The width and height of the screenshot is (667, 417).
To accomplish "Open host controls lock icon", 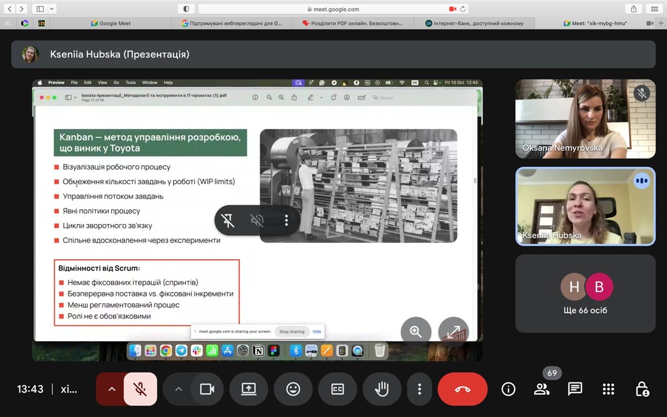I will click(642, 389).
